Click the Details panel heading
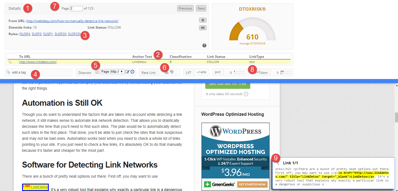The width and height of the screenshot is (398, 191). click(15, 8)
